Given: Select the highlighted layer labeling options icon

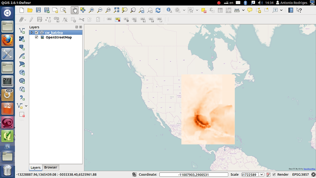Looking at the screenshot, I should pyautogui.click(x=117, y=20).
